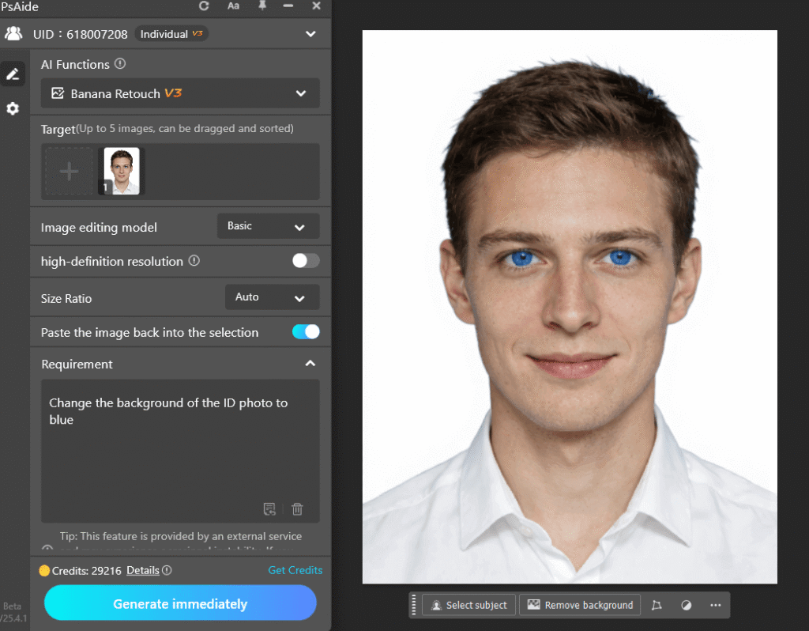The height and width of the screenshot is (631, 809).
Task: Click the contrast circle icon in bottom toolbar
Action: pyautogui.click(x=686, y=605)
